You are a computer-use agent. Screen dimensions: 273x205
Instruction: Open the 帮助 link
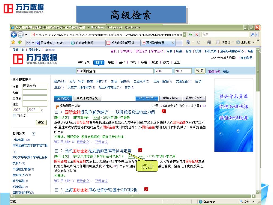(226, 72)
